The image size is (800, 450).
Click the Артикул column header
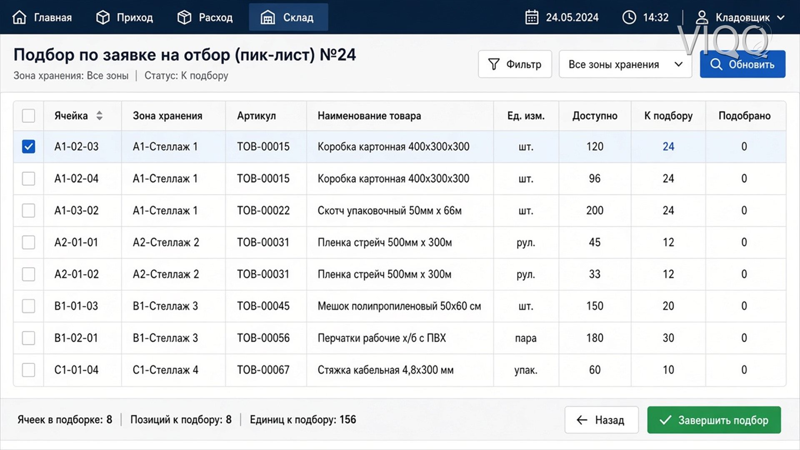pyautogui.click(x=256, y=116)
